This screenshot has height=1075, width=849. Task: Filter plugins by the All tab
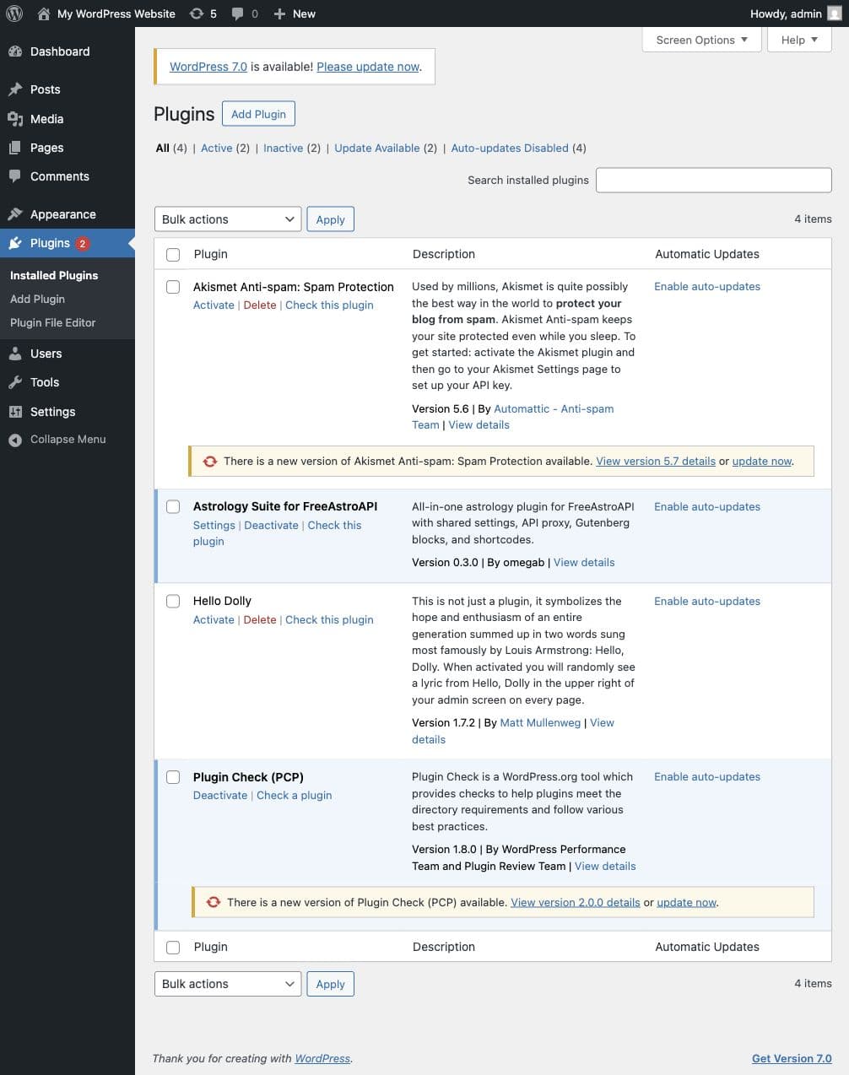click(x=163, y=148)
